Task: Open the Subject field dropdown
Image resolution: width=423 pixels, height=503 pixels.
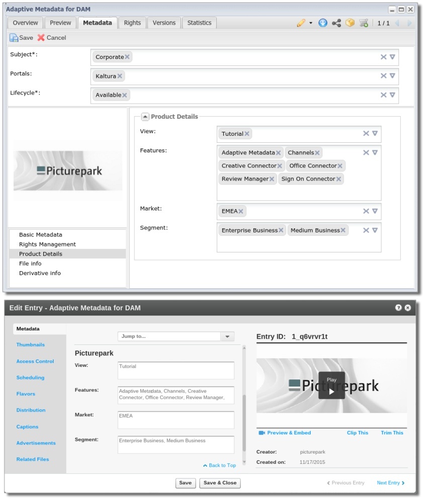Action: tap(392, 57)
